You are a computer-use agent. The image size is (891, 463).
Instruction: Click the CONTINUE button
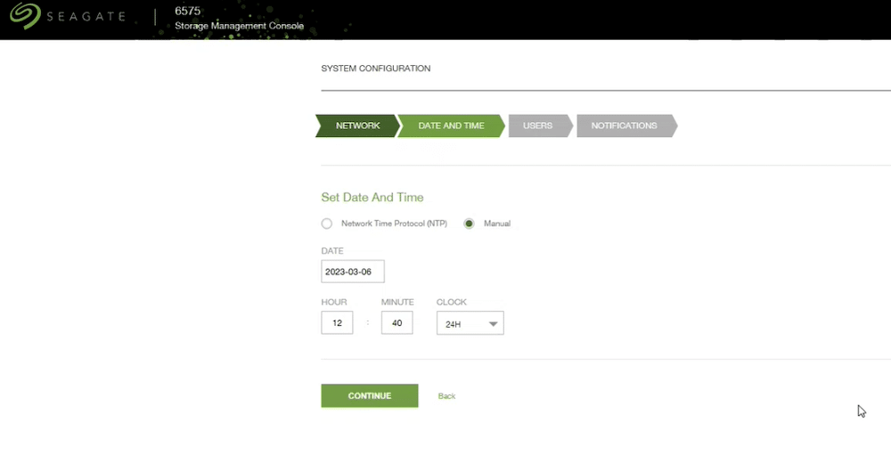pos(370,396)
